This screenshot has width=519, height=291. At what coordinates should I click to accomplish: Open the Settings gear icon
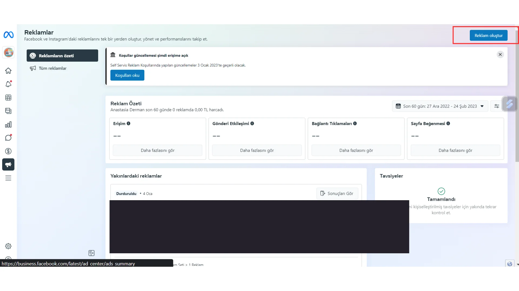[x=8, y=246]
